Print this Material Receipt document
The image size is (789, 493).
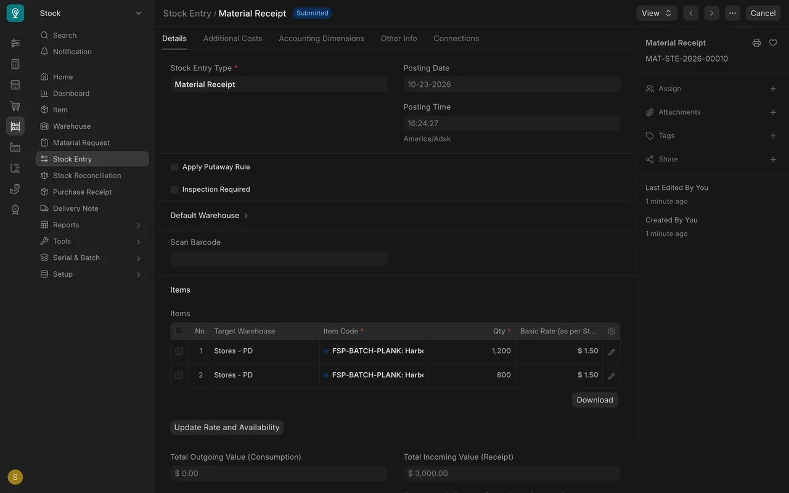756,43
